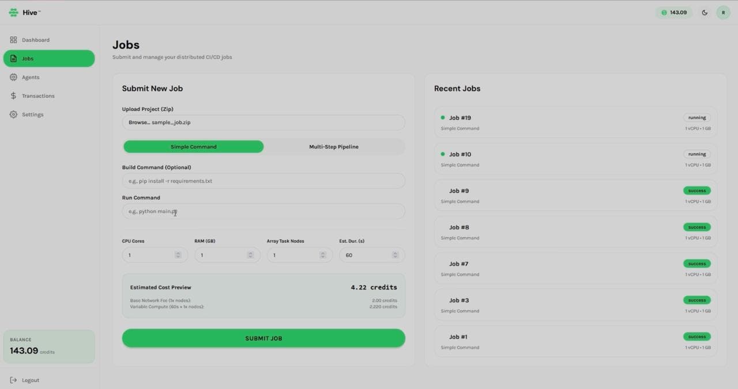
Task: Focus the Build Command input field
Action: [263, 181]
